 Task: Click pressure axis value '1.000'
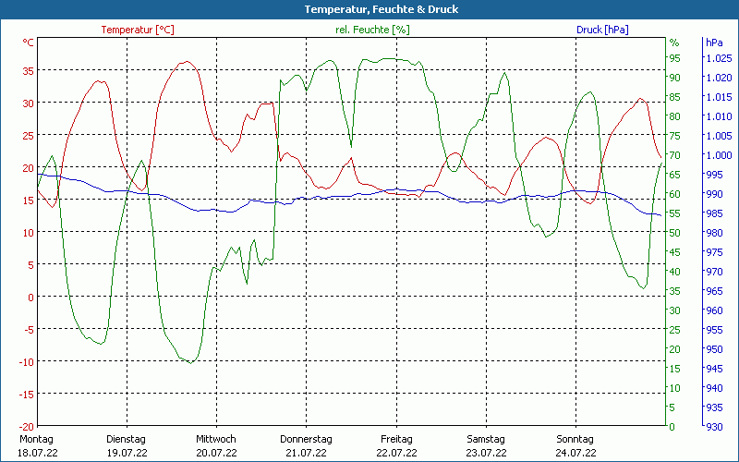pyautogui.click(x=720, y=155)
